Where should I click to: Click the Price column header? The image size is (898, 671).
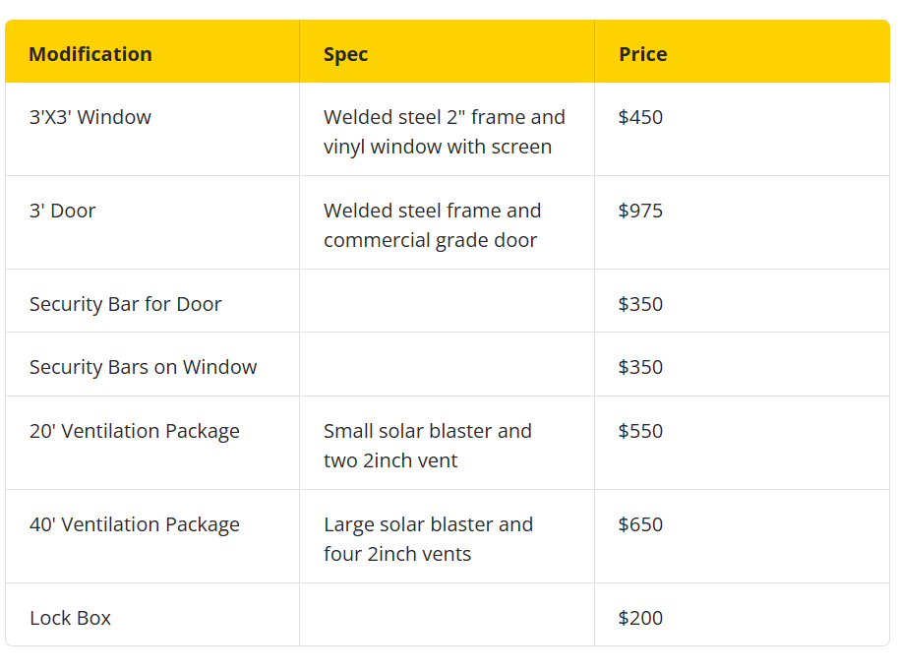642,54
